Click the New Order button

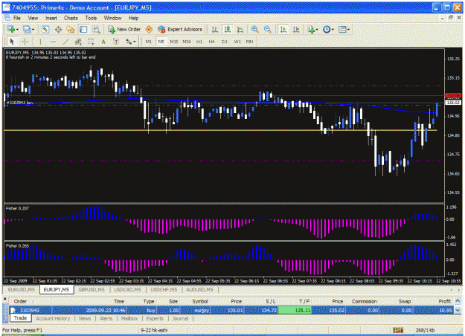coord(124,29)
